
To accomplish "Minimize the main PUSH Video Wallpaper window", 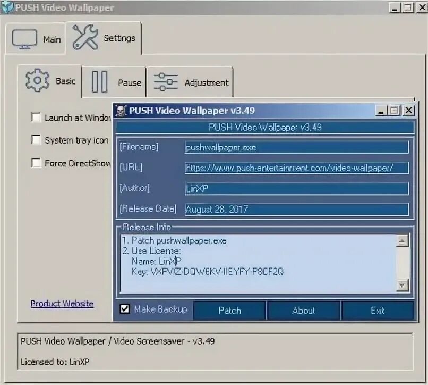I will (x=394, y=7).
